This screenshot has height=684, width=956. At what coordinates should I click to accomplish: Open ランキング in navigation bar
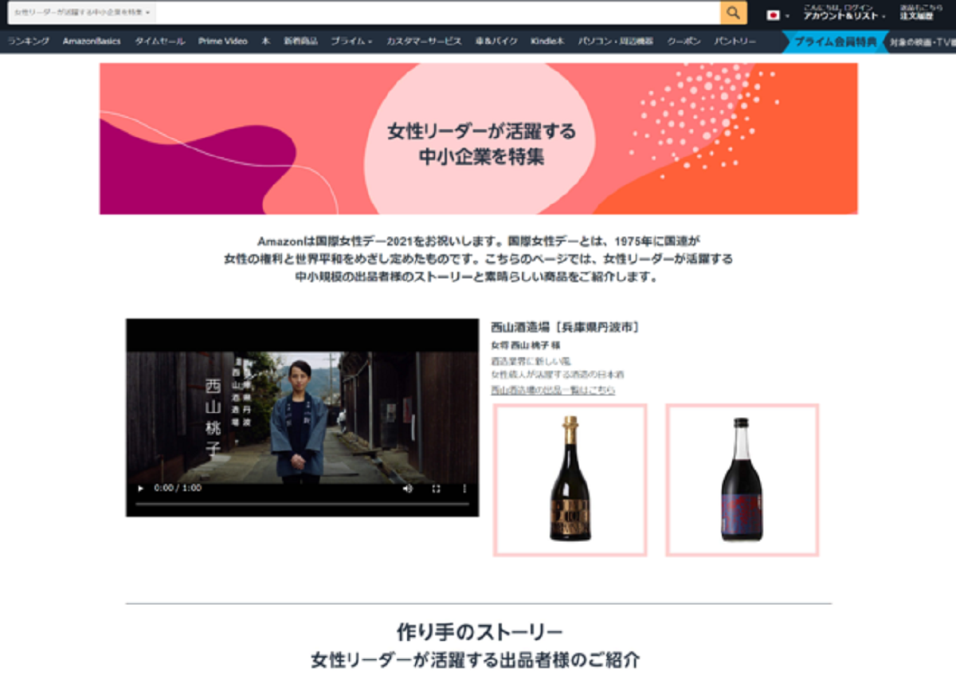[29, 41]
